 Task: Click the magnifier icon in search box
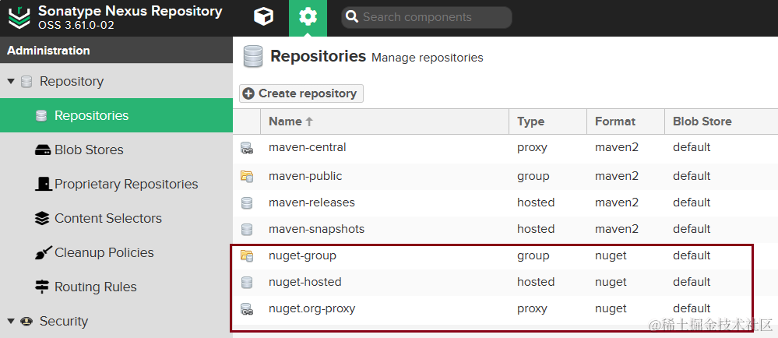click(x=352, y=17)
